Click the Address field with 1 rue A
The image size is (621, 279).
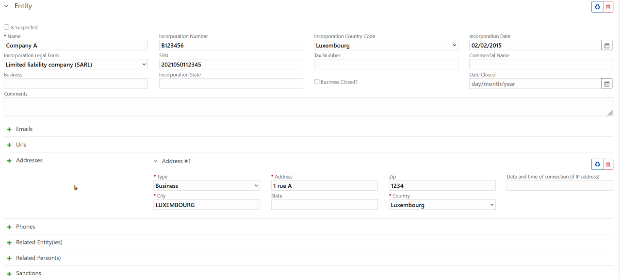tap(325, 186)
